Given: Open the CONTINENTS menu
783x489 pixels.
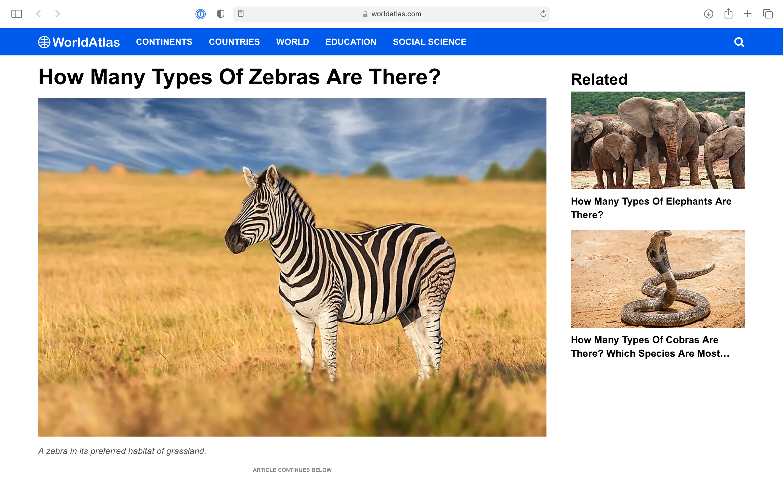Looking at the screenshot, I should (x=164, y=42).
